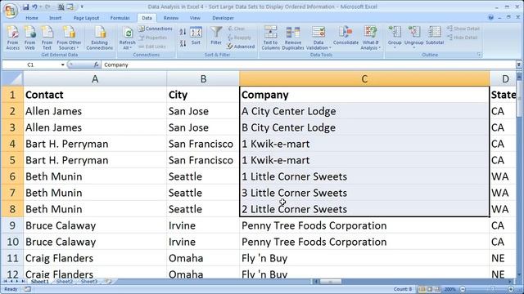The image size is (524, 294).
Task: Open the Sort dialog
Action: (x=196, y=36)
